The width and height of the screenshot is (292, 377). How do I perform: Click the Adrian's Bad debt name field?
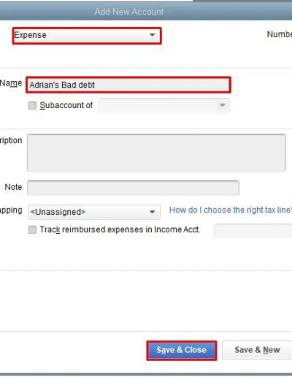point(128,85)
